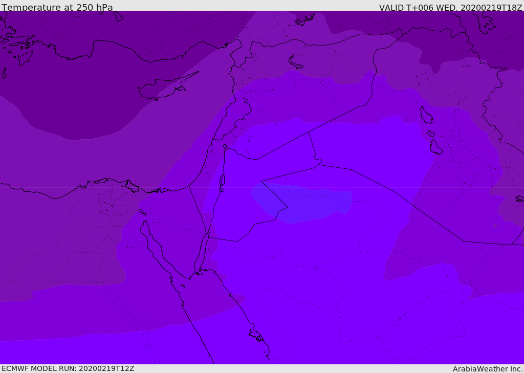This screenshot has width=524, height=373.
Task: Click the 'ECMWF MODEL RUN: 20200219T12Z' footer text
Action: tap(68, 368)
